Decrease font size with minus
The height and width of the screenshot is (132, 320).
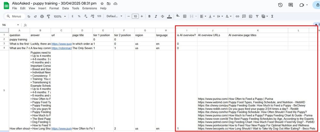click(x=129, y=16)
